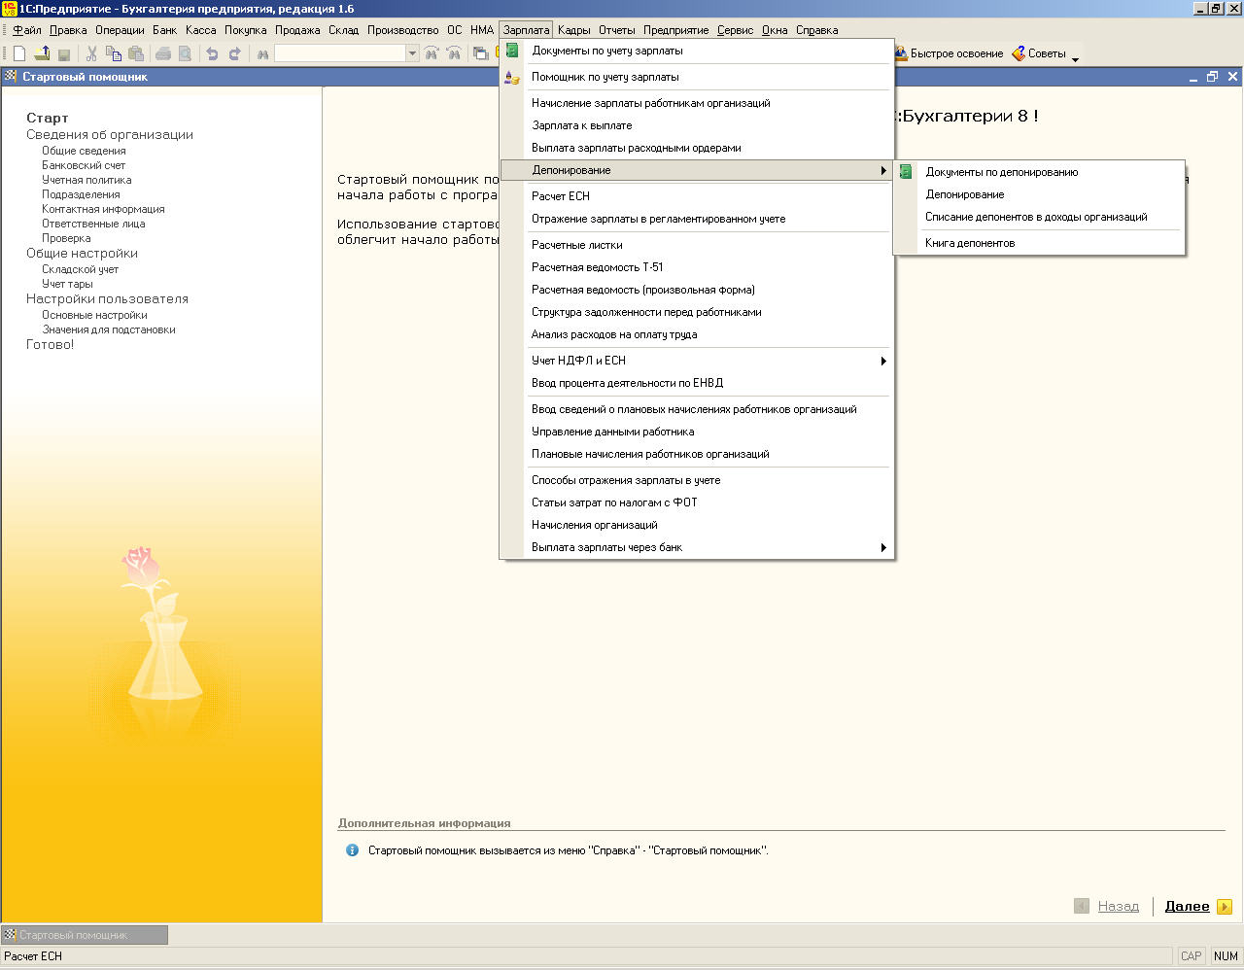Click the New document icon in toolbar

(18, 54)
